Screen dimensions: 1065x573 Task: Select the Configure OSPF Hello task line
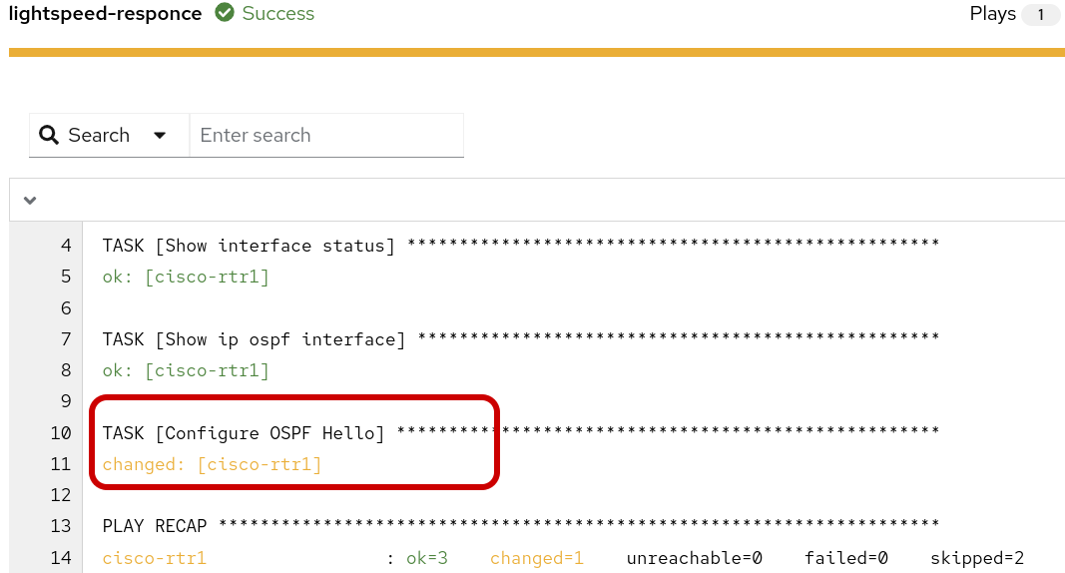(244, 433)
